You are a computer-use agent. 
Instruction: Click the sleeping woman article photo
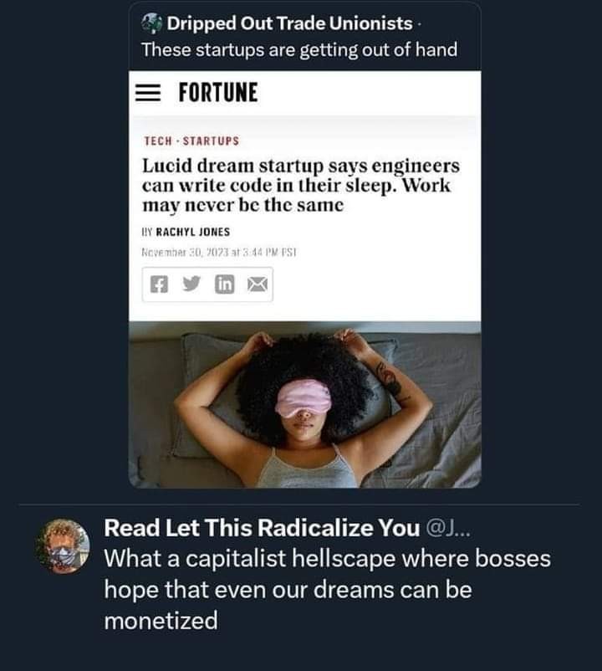(x=305, y=404)
